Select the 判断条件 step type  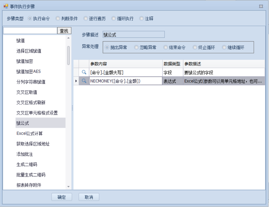[58, 19]
